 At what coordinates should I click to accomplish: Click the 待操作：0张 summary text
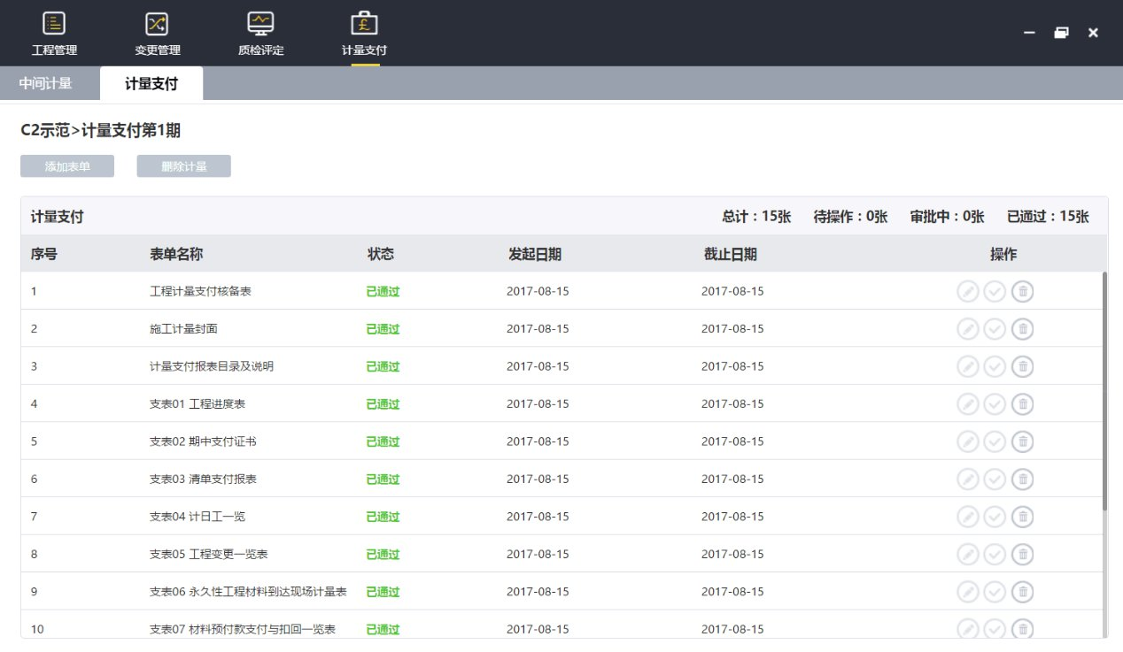850,217
